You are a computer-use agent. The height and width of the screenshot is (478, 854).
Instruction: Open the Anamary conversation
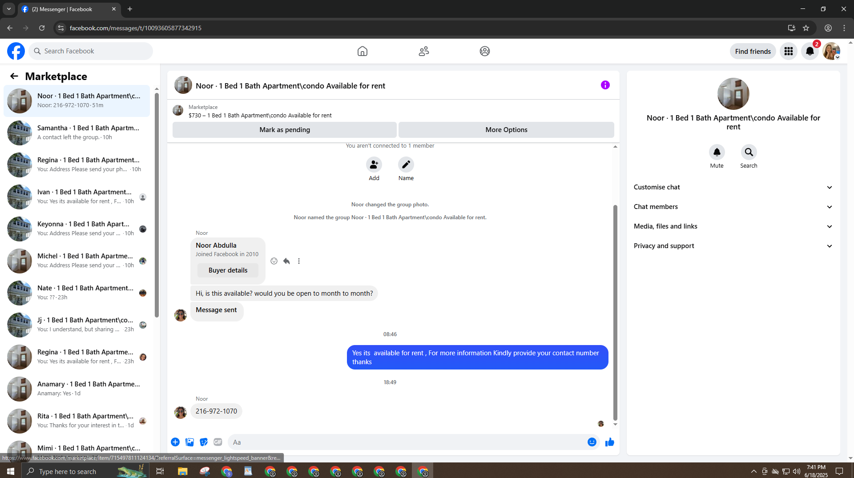pos(77,389)
